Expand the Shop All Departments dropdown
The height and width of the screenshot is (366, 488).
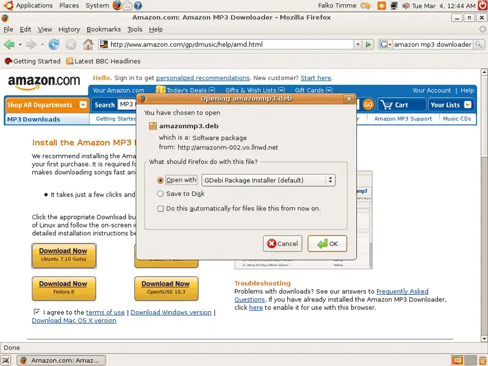83,104
